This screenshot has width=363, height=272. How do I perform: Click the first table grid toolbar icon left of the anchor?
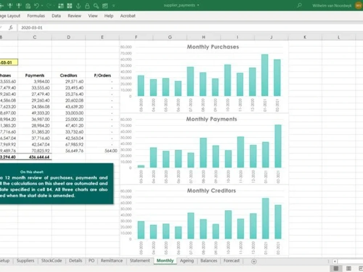pyautogui.click(x=61, y=5)
